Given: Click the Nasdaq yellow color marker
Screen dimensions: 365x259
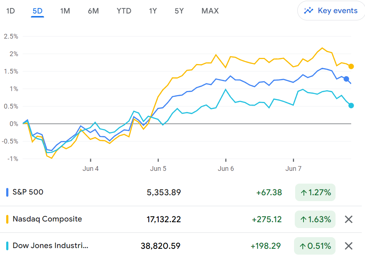Looking at the screenshot, I should click(x=7, y=219).
